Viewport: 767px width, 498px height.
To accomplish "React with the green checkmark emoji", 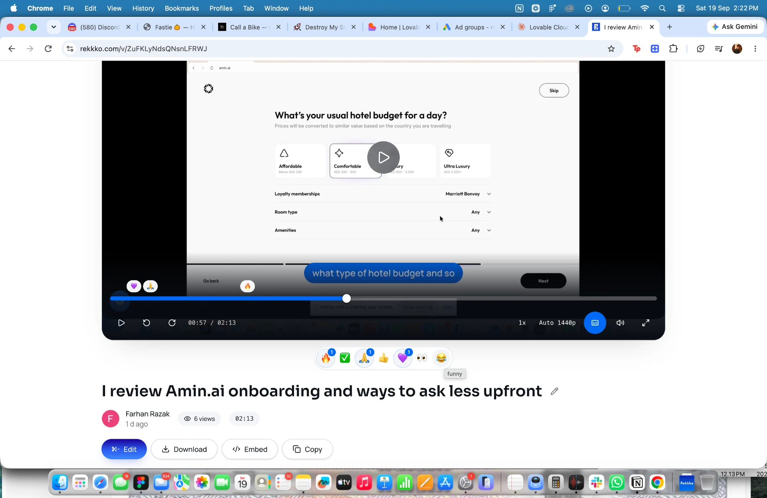I will [345, 358].
